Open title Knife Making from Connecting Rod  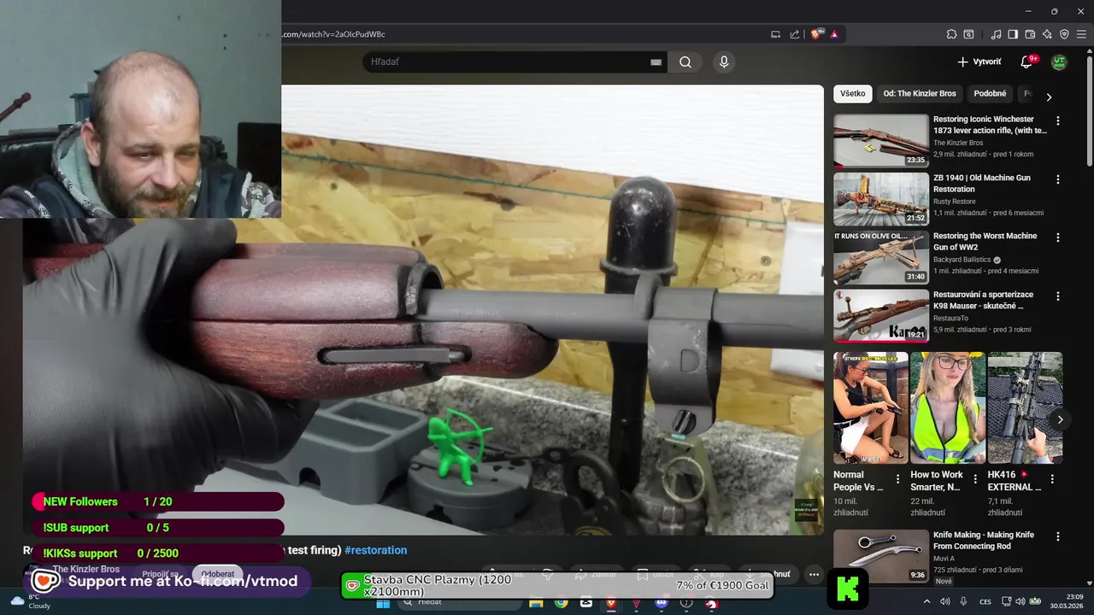(x=984, y=540)
